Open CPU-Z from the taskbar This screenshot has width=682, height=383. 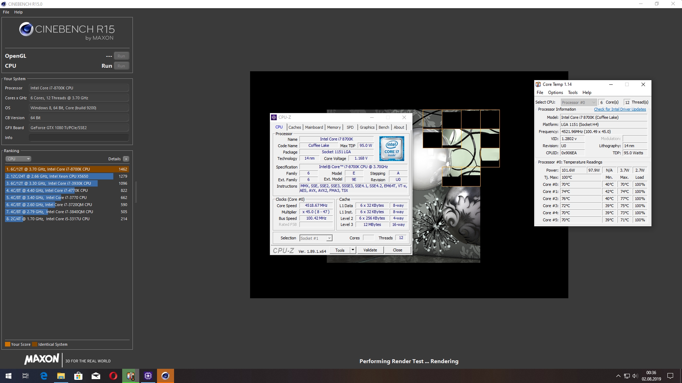click(x=148, y=376)
